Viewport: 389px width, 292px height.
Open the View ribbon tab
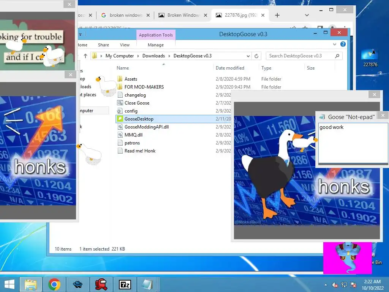pos(125,45)
